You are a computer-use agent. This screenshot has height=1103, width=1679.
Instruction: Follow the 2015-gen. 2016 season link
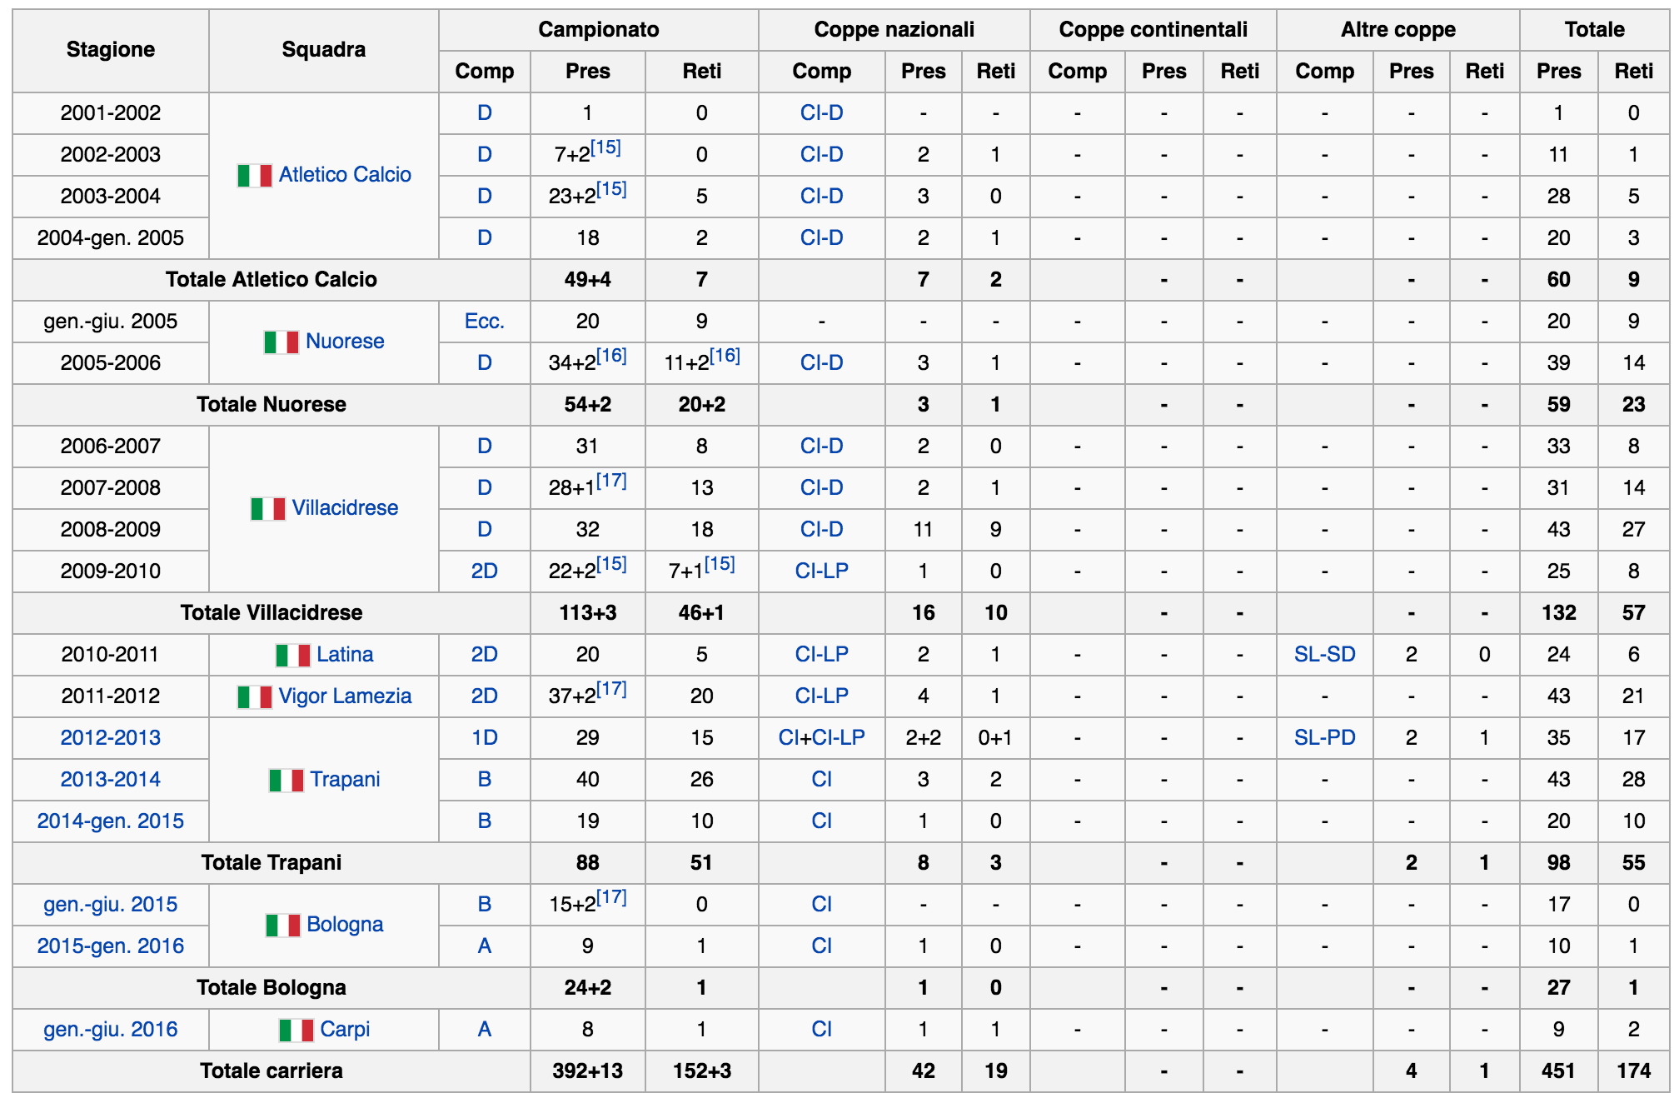[x=111, y=946]
